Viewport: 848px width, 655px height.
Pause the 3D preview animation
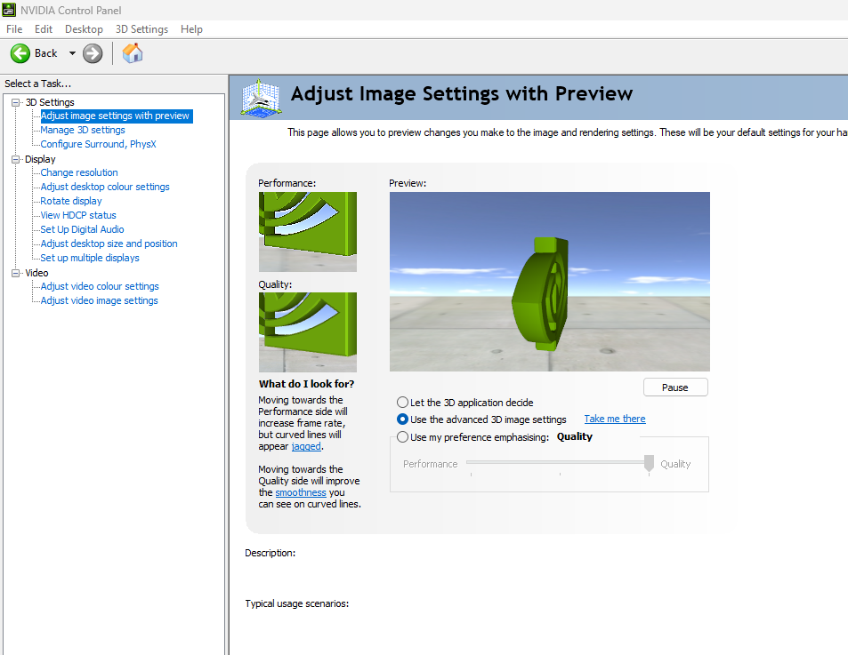point(675,387)
